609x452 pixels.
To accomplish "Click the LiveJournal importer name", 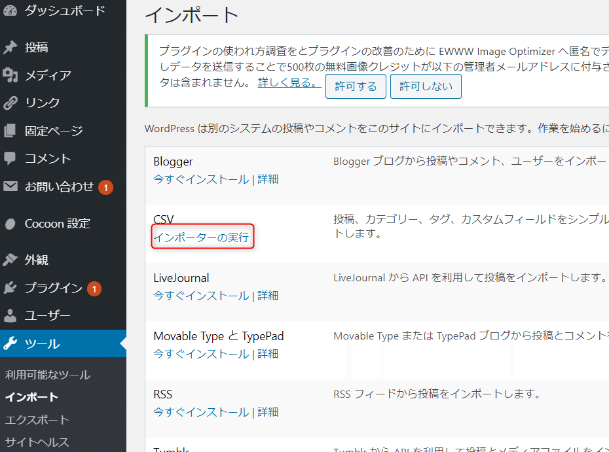I will [x=181, y=278].
